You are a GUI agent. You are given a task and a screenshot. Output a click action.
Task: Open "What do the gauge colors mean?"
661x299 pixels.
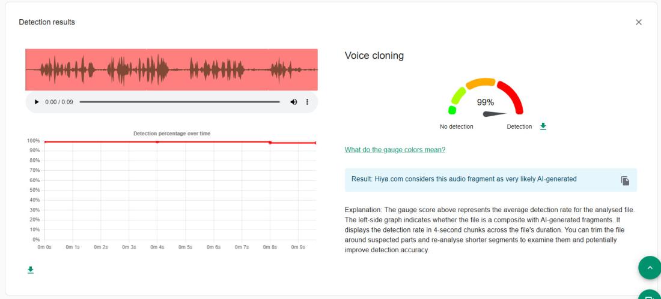[395, 150]
